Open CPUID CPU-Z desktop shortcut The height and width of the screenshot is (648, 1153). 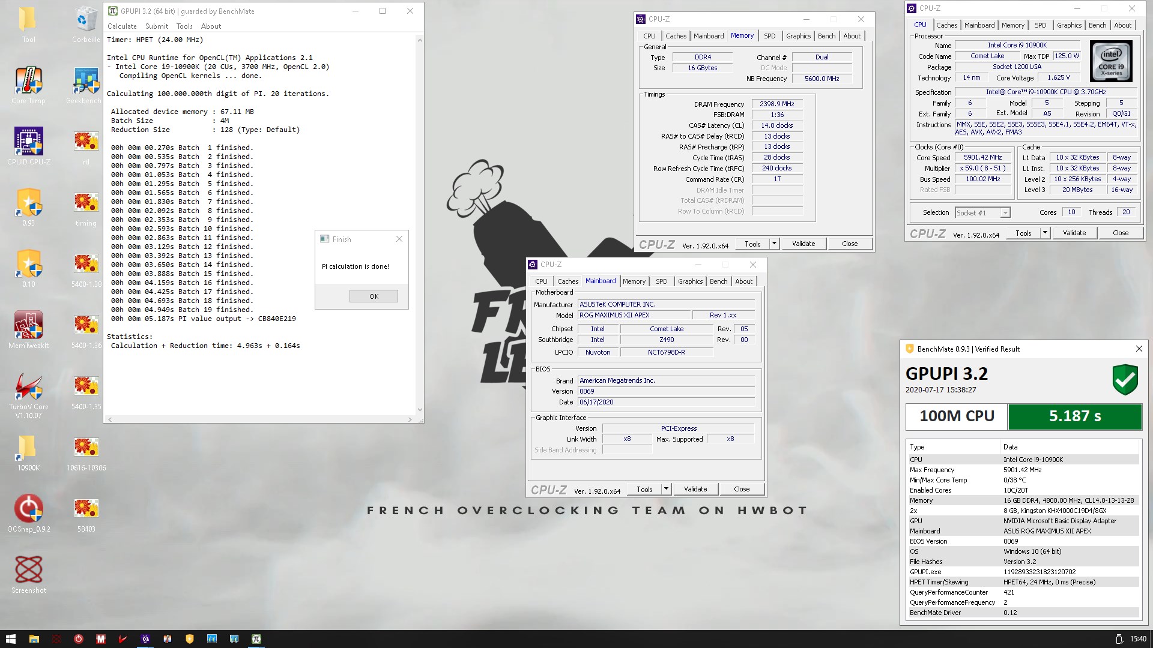[x=28, y=146]
